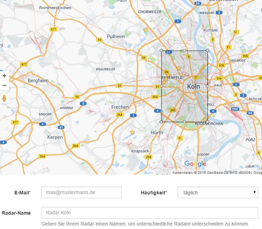
Task: Click the Street View pegman icon
Action: [4, 98]
